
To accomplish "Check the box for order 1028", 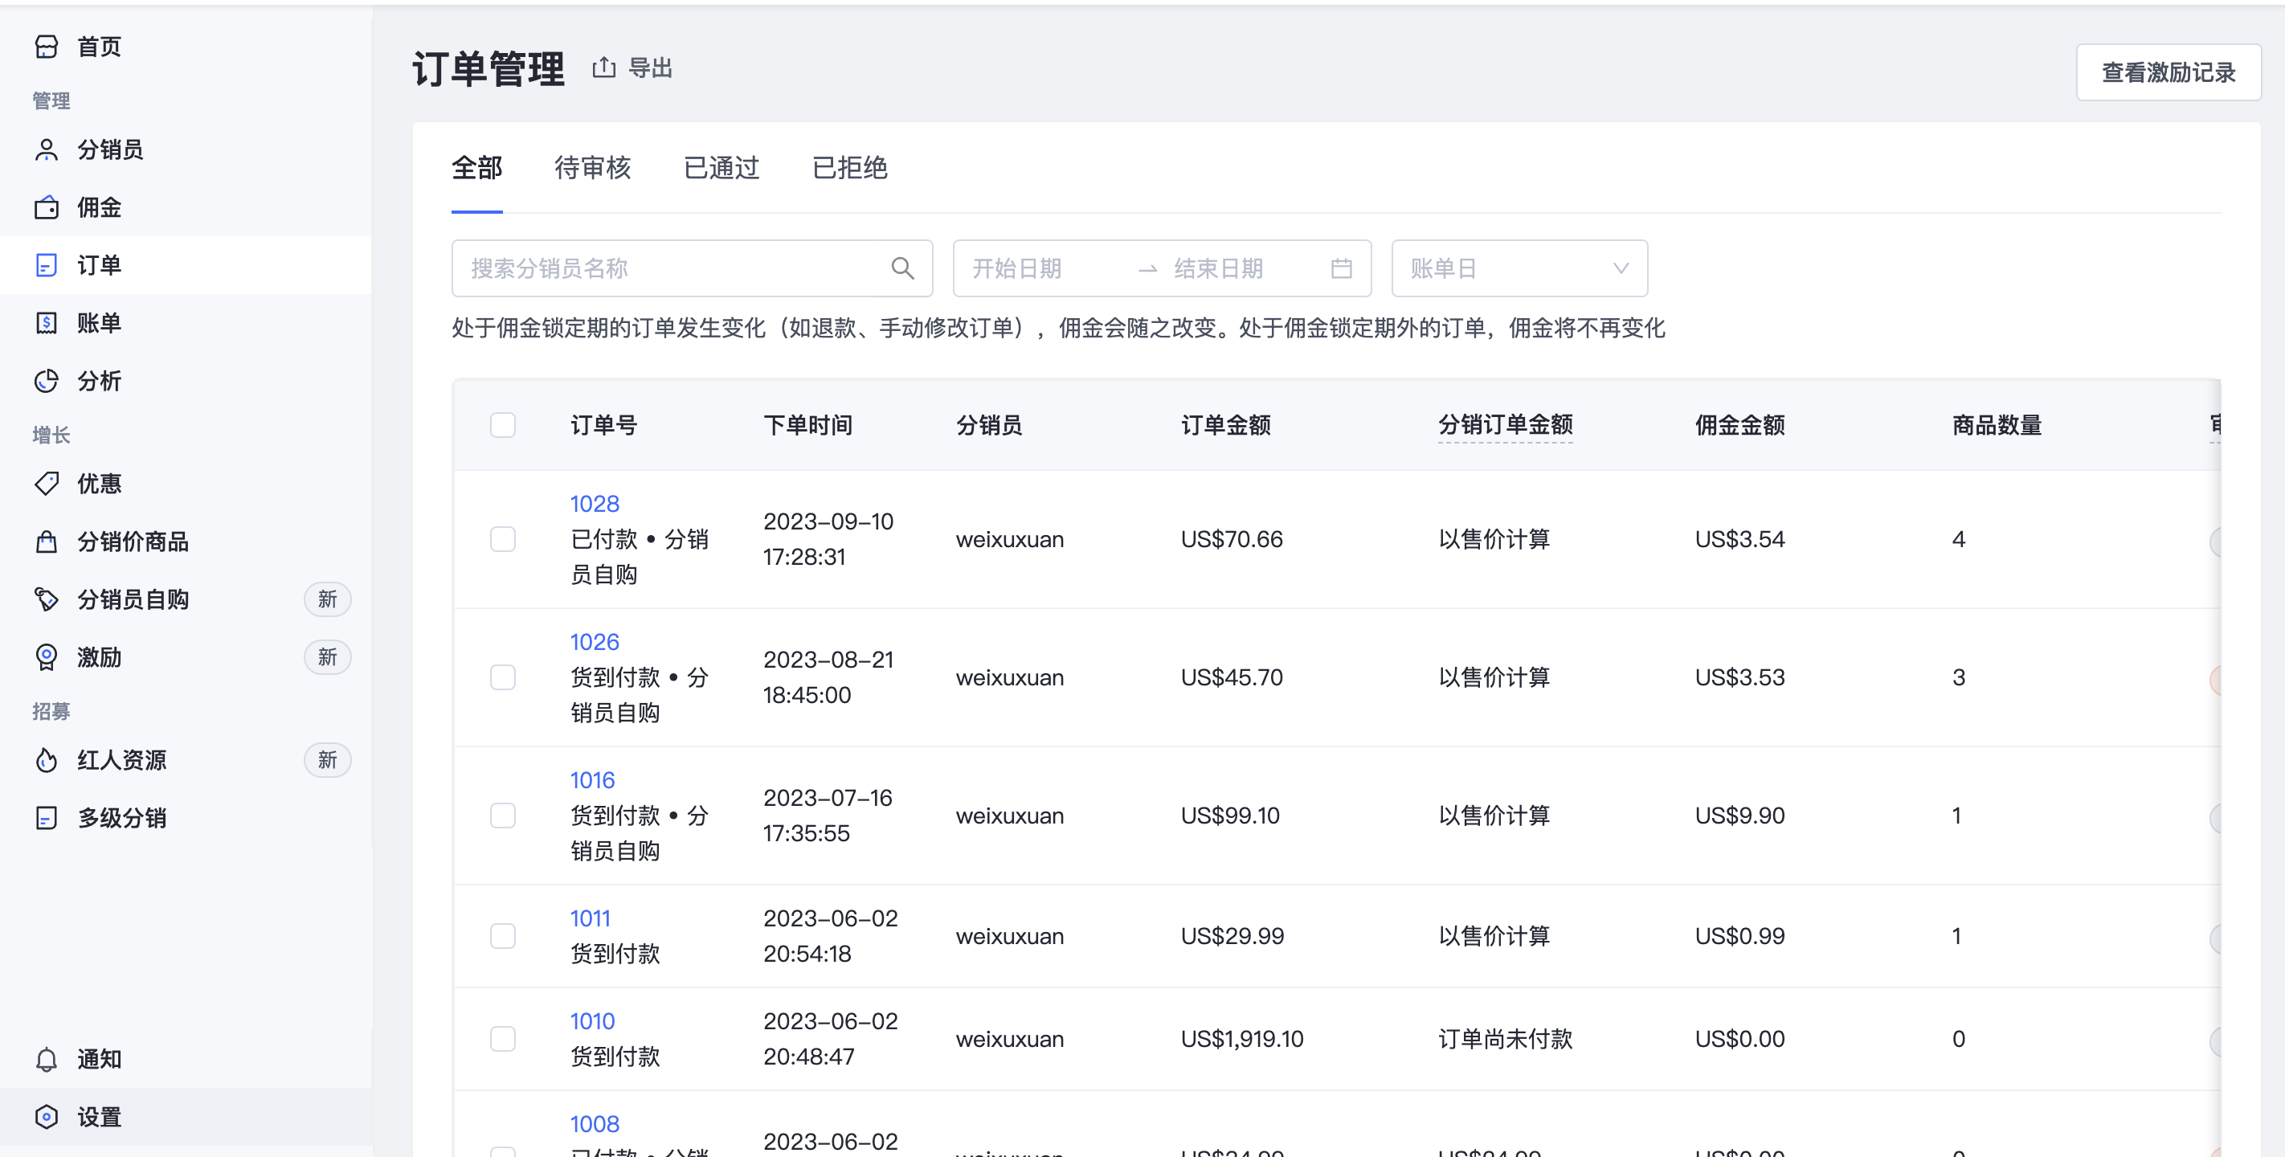I will 503,539.
